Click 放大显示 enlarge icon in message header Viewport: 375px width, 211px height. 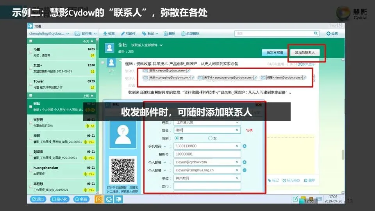point(300,64)
